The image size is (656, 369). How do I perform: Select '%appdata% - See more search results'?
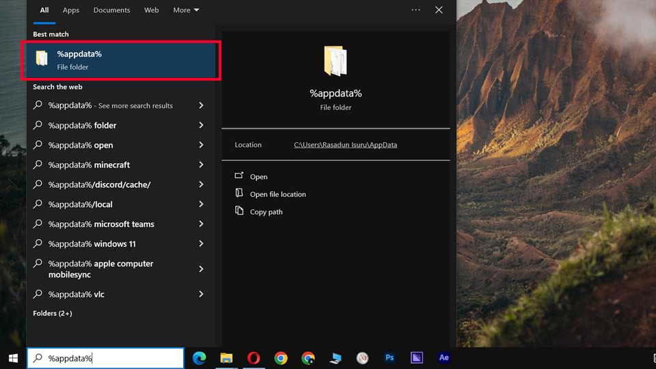coord(121,105)
